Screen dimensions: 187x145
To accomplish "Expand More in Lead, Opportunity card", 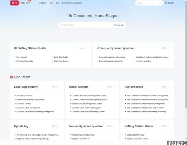I will 55,87.
